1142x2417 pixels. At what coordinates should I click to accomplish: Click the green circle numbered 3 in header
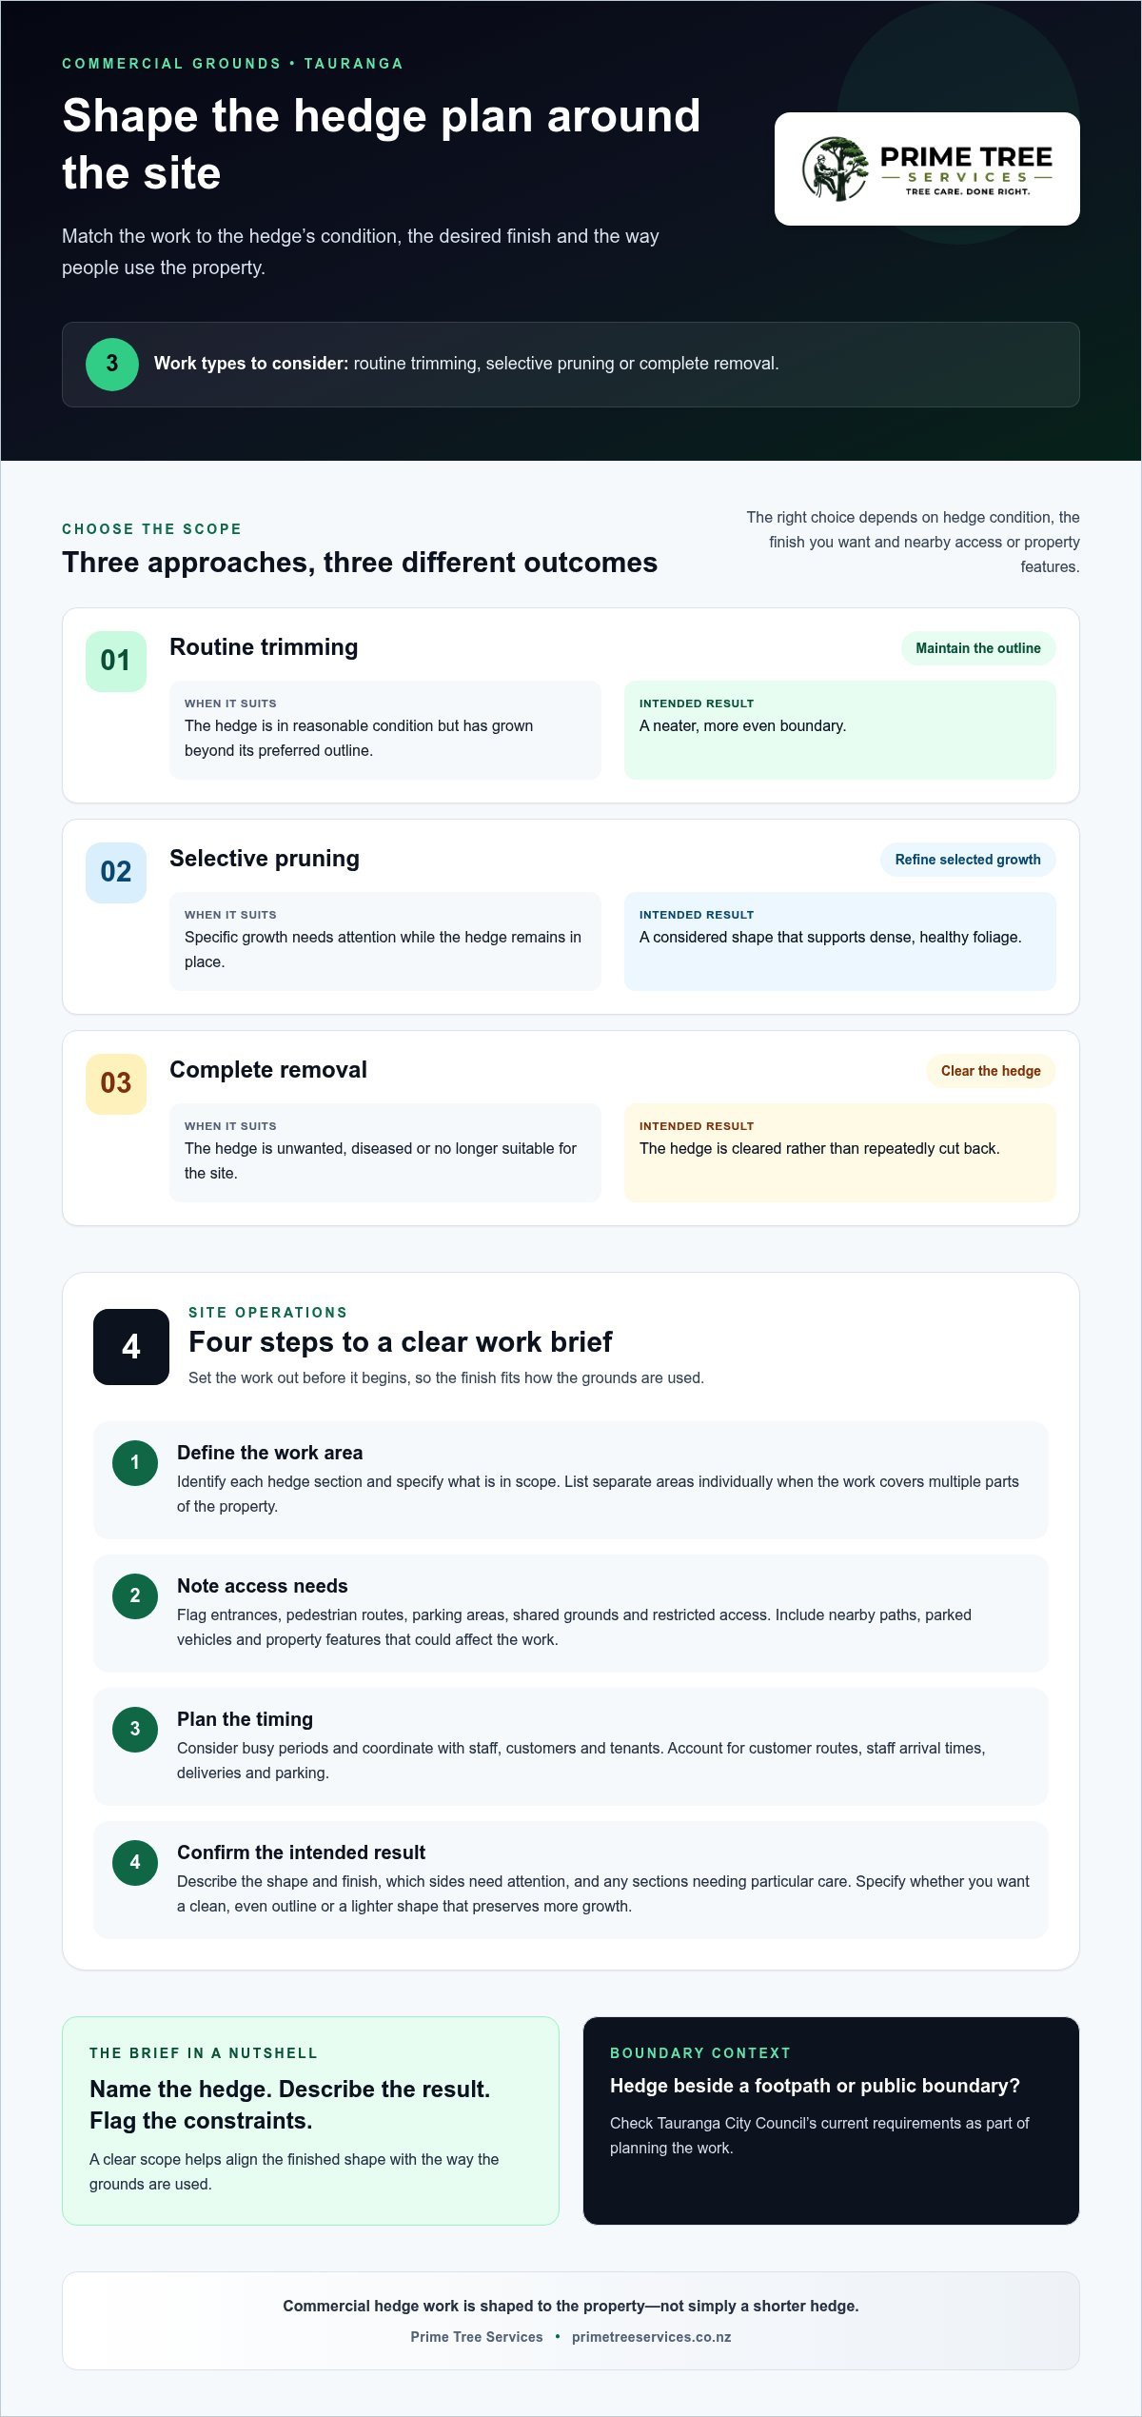pyautogui.click(x=112, y=364)
